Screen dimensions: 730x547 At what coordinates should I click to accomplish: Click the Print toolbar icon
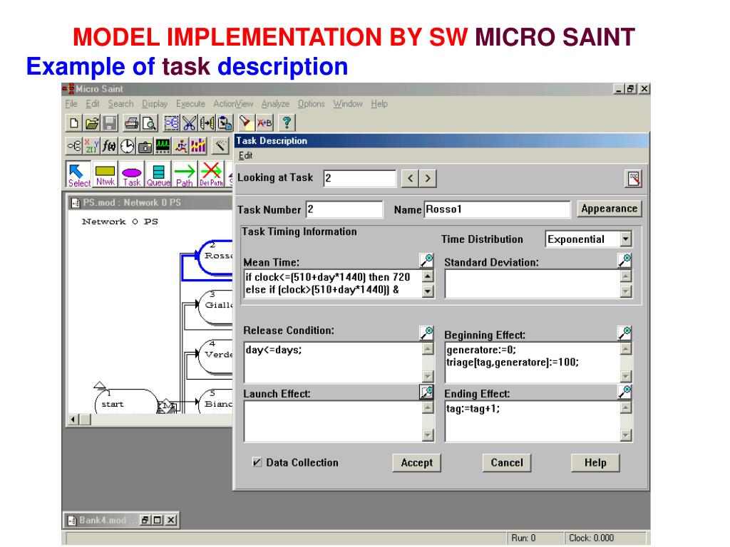pos(132,123)
